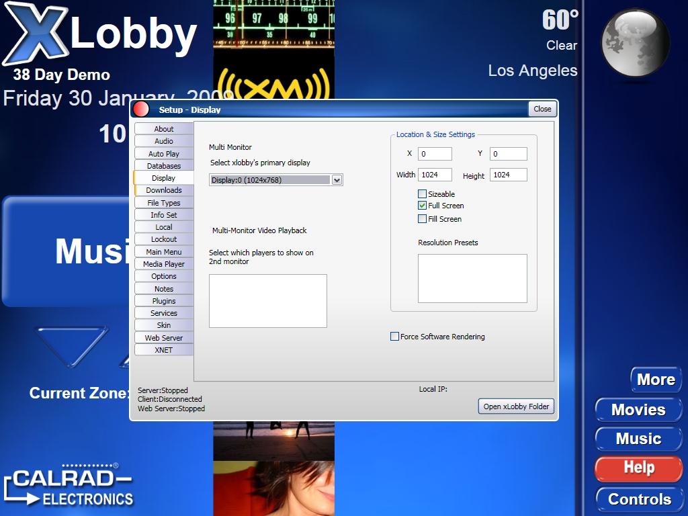Click the Calrad Electronics logo
The image size is (688, 516).
[69, 485]
